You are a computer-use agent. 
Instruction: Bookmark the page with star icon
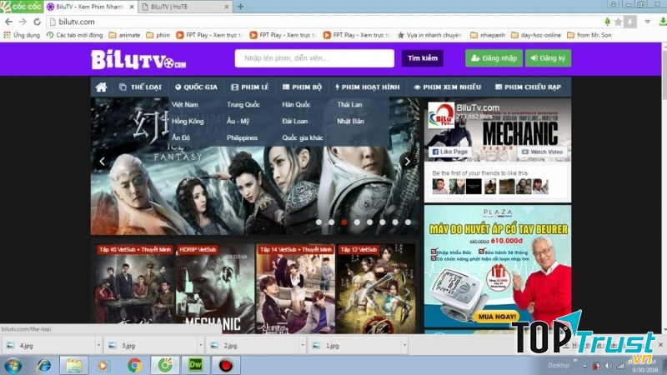618,22
